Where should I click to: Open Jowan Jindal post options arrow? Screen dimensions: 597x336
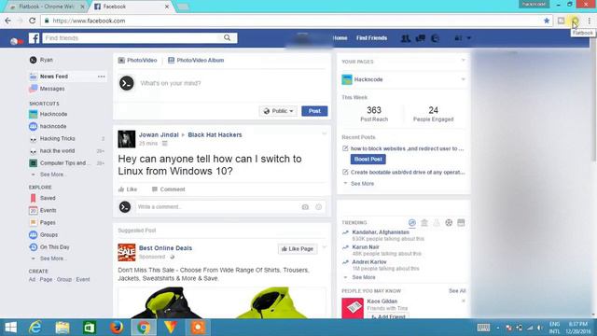(324, 133)
